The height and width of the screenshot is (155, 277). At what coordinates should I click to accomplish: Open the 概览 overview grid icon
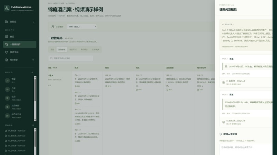click(7, 37)
